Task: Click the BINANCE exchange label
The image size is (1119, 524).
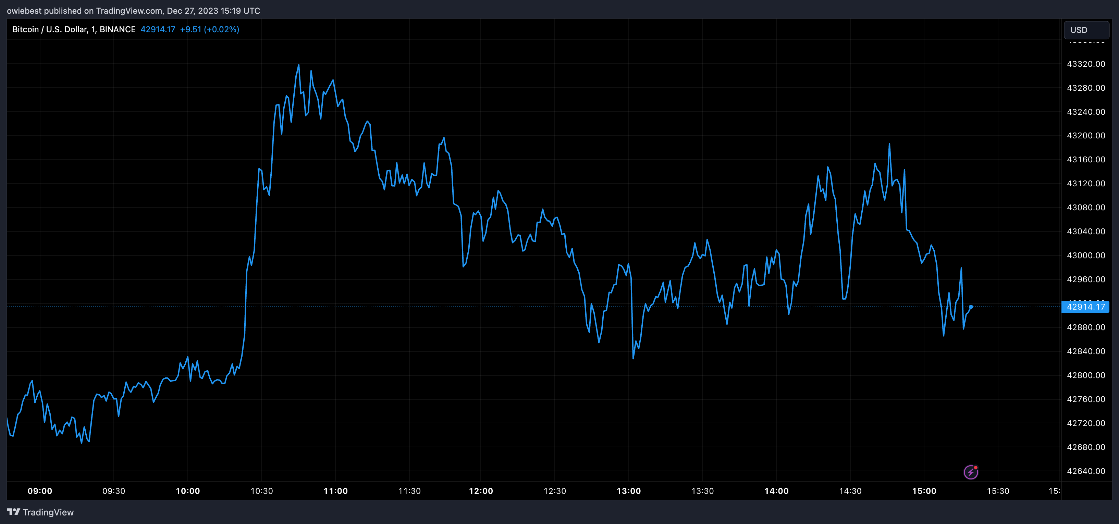Action: 118,29
